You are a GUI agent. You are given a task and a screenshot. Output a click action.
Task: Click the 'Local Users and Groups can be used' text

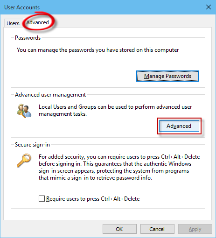115,107
